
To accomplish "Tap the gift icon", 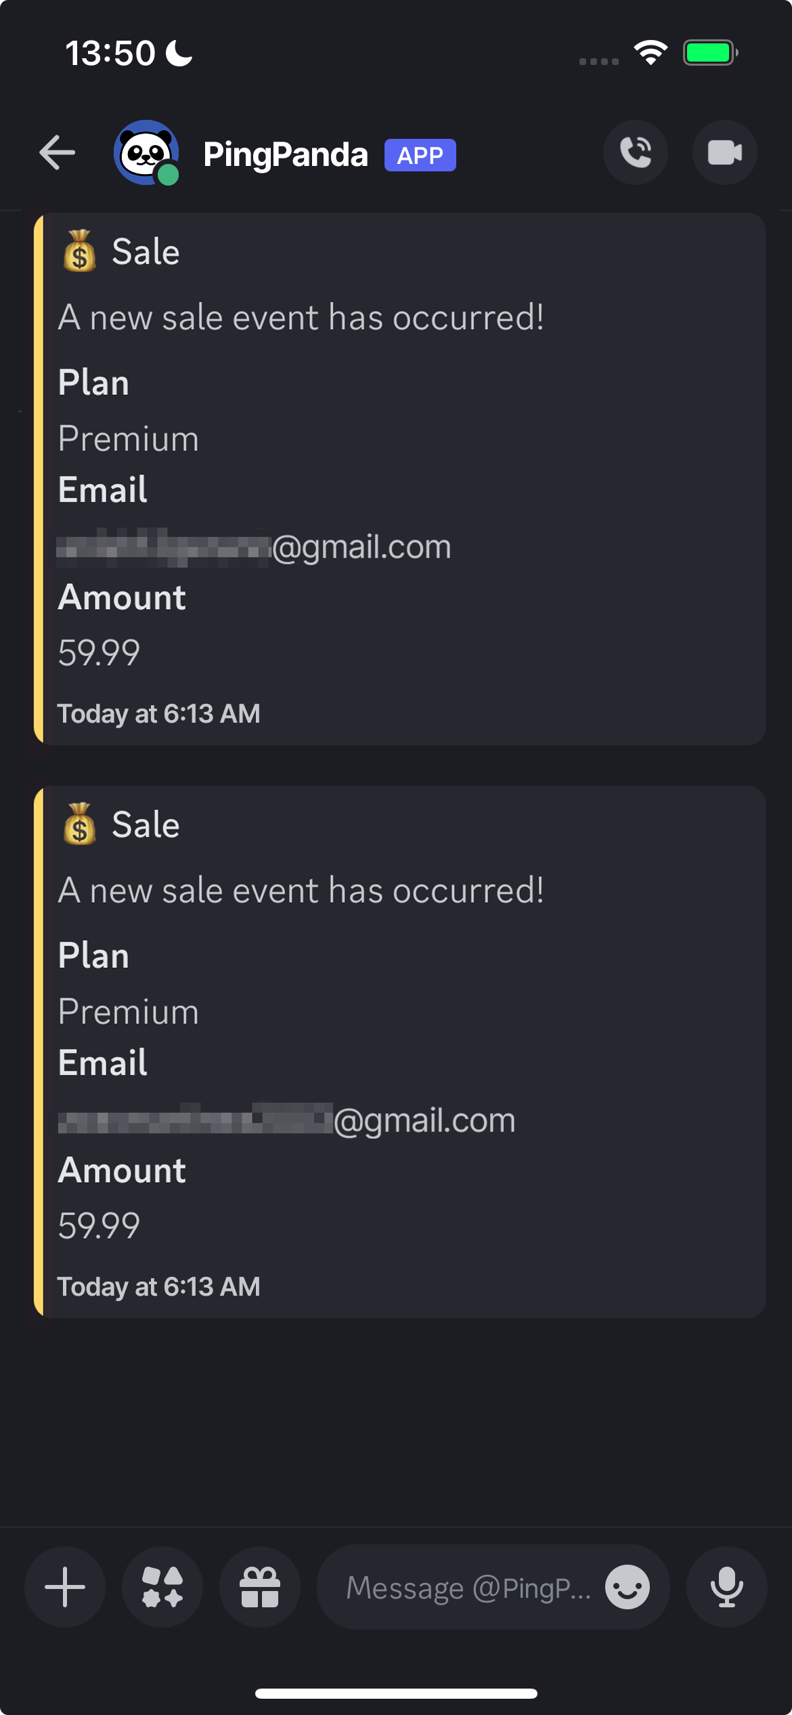I will pyautogui.click(x=260, y=1587).
